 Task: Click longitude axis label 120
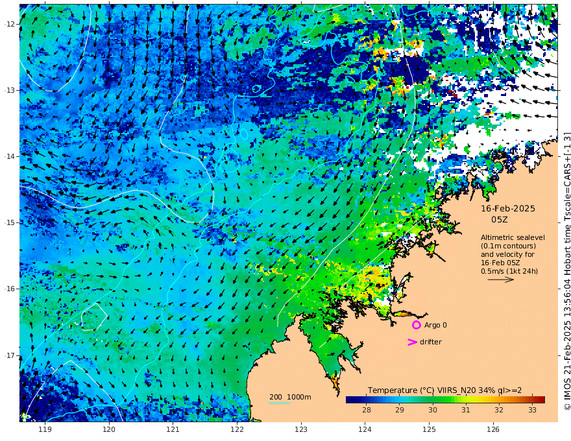[109, 429]
